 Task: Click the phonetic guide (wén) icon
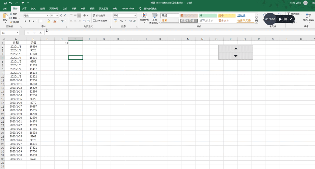[x=62, y=21]
